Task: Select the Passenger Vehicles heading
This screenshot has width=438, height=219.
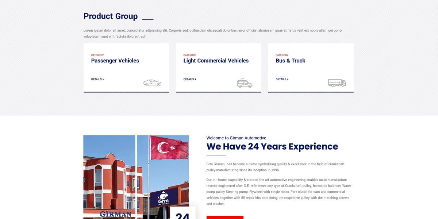Action: pos(115,61)
